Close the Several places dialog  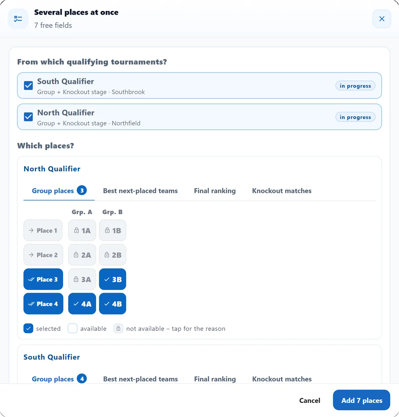point(382,19)
